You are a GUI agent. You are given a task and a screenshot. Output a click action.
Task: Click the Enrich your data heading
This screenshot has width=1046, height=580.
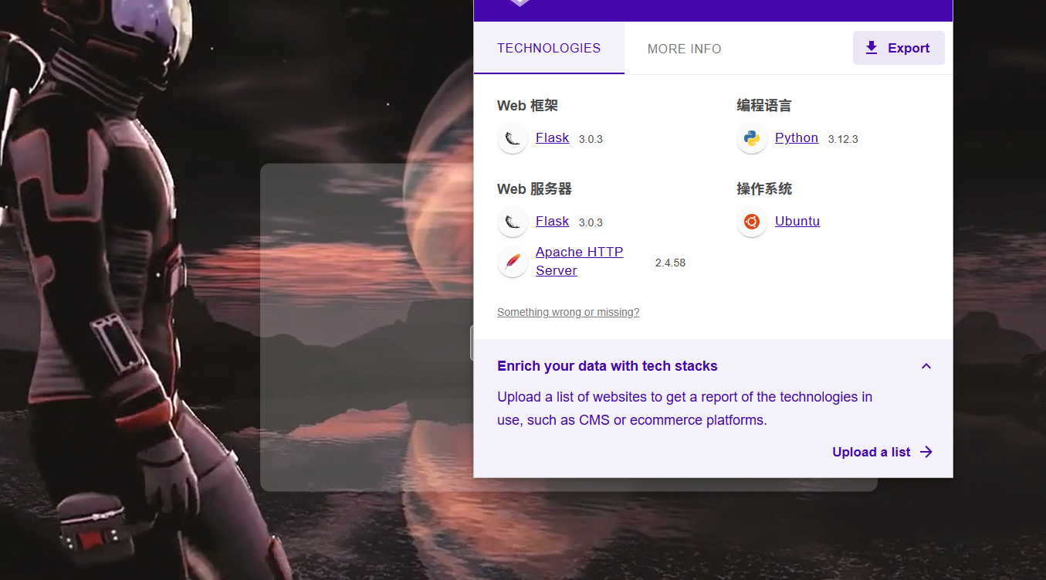point(608,366)
